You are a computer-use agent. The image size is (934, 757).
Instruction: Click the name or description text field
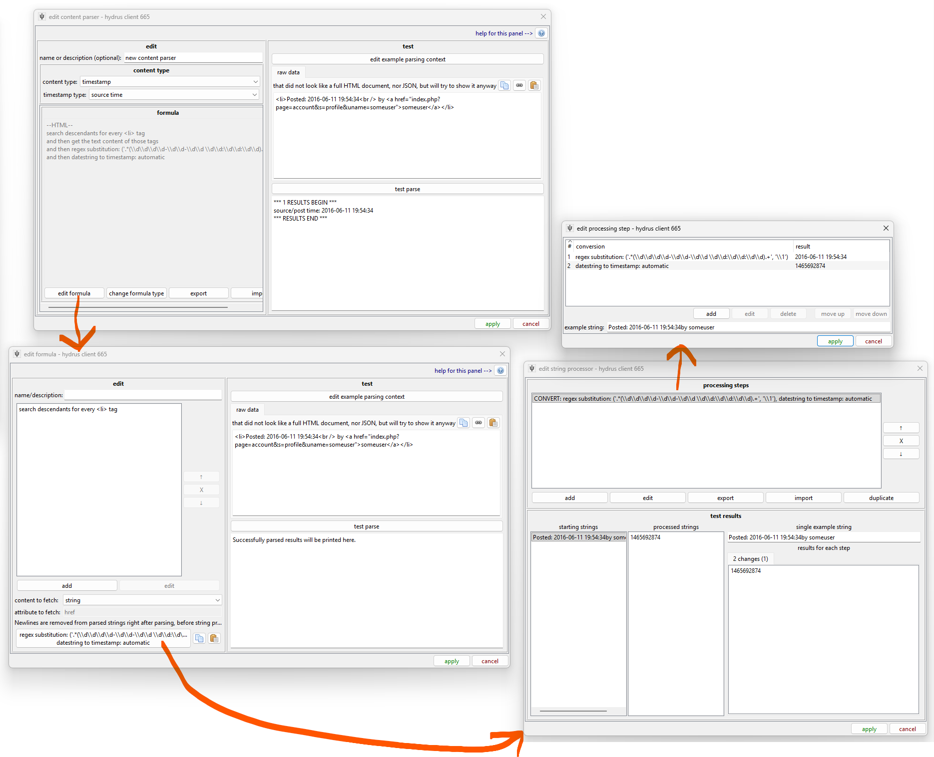coord(193,58)
